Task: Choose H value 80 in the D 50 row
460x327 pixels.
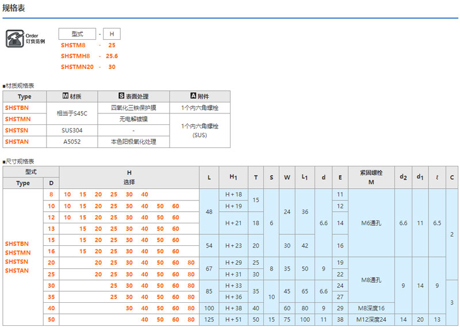Action: click(191, 319)
